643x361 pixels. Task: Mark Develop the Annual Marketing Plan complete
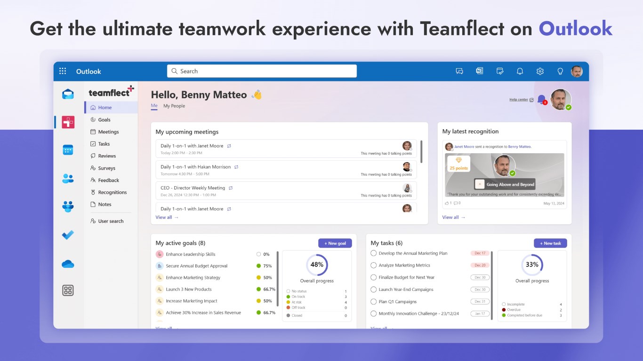[374, 253]
